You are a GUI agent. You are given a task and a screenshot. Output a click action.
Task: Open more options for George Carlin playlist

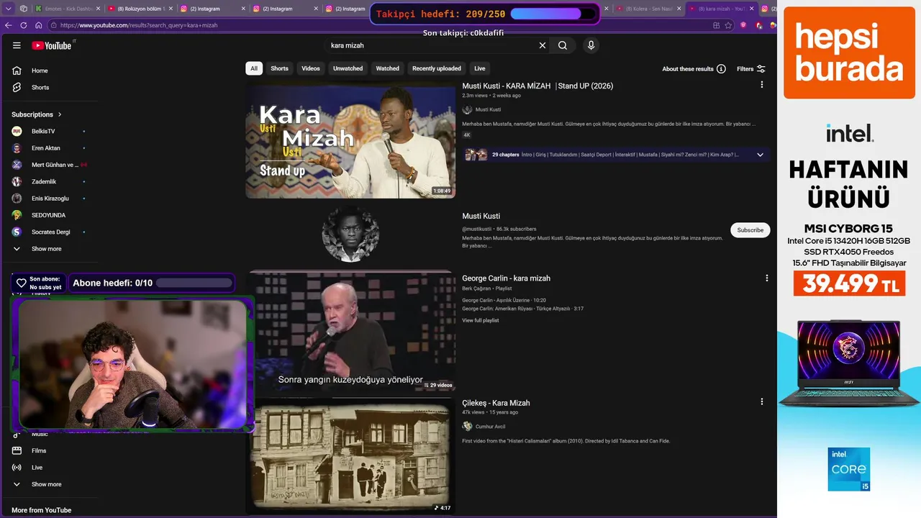[x=766, y=278]
